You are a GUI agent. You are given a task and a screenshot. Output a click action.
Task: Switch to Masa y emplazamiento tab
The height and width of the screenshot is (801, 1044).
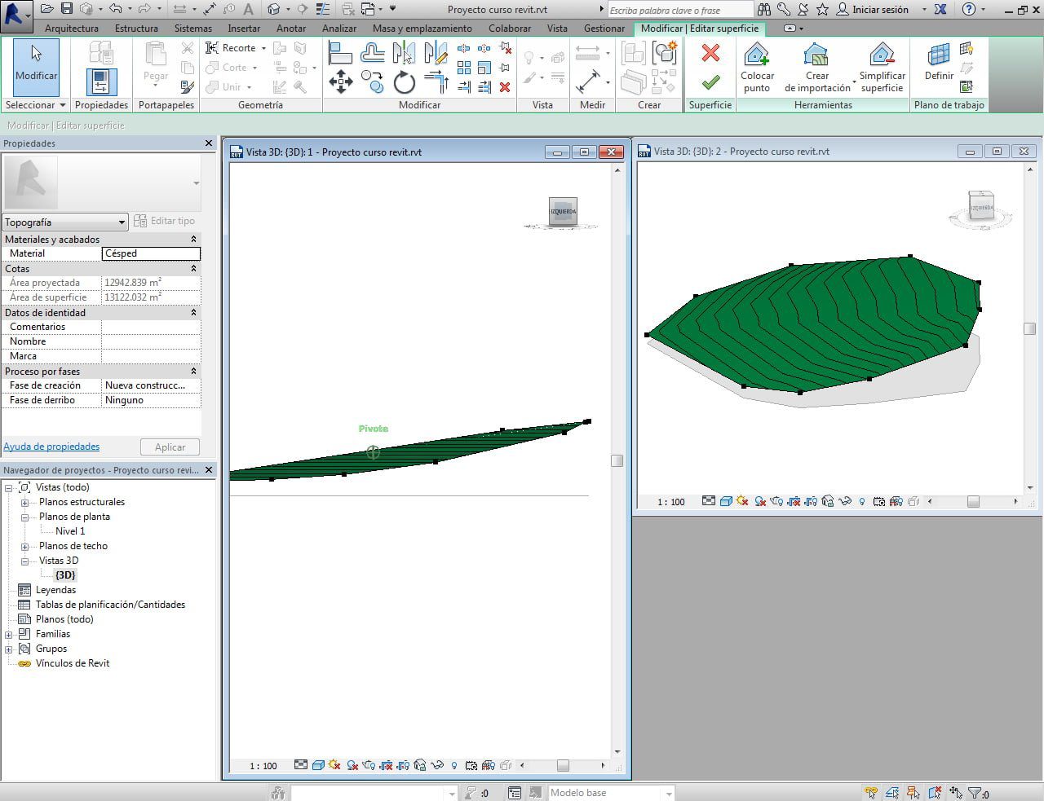click(x=422, y=28)
